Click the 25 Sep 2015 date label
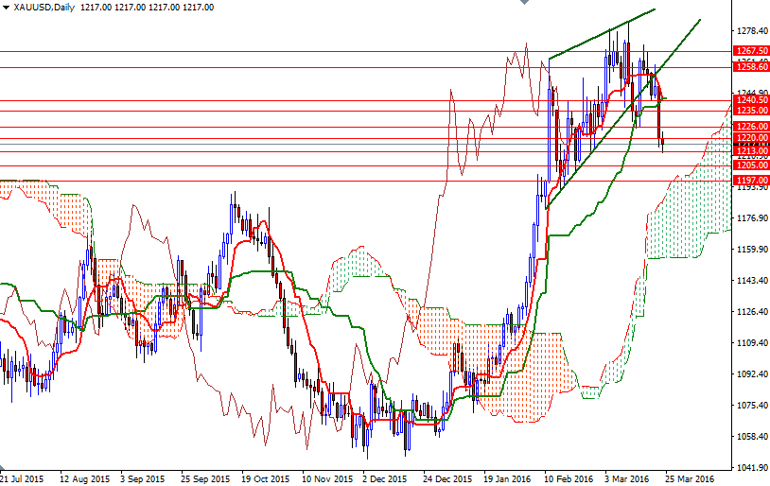 (205, 478)
